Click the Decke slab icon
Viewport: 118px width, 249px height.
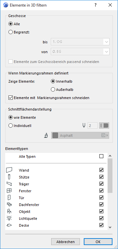click(x=9, y=225)
